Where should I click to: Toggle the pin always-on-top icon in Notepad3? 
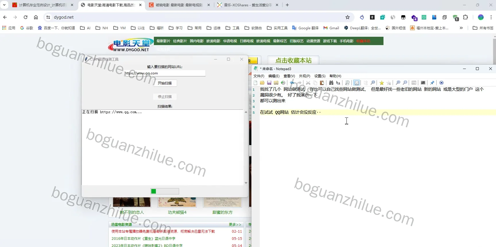[432, 83]
